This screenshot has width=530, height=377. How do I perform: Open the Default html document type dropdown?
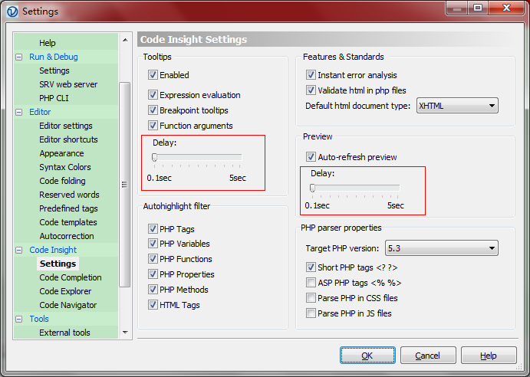(x=457, y=106)
